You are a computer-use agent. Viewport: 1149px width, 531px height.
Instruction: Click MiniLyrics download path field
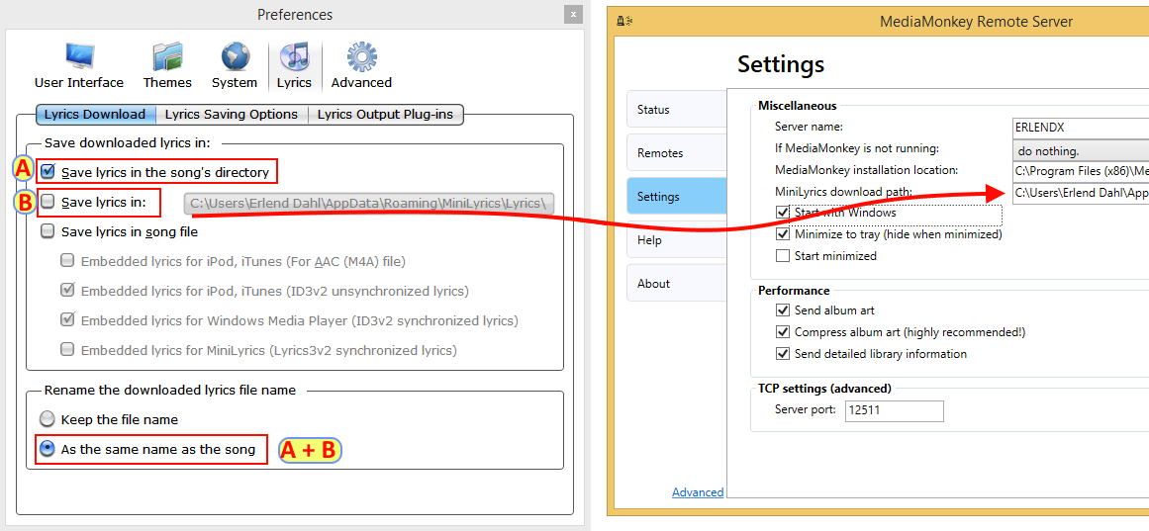1080,194
